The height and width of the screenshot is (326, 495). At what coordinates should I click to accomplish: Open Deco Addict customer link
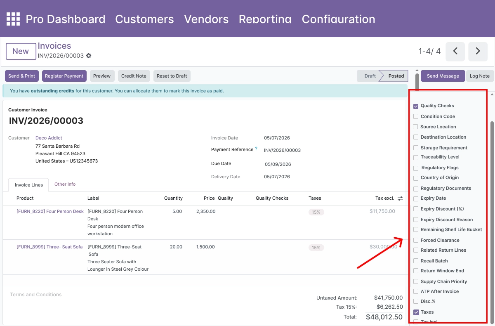pyautogui.click(x=49, y=138)
